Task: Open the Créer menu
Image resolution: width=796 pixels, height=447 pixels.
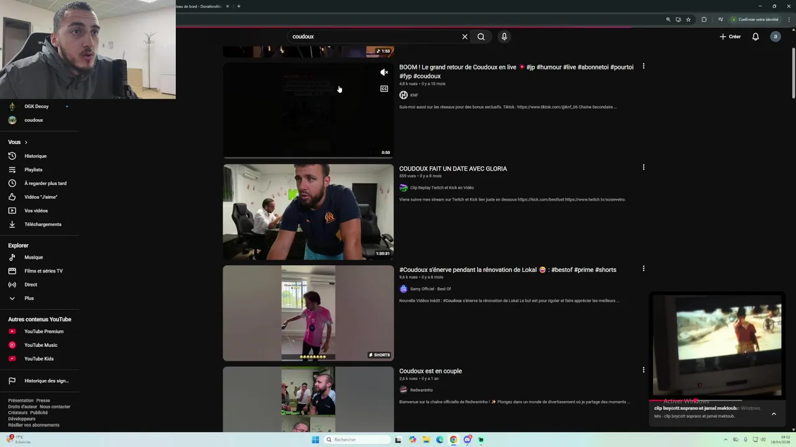Action: click(730, 37)
